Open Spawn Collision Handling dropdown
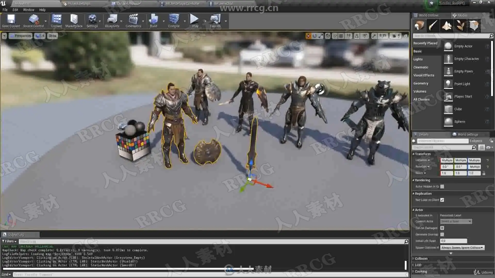 point(462,248)
